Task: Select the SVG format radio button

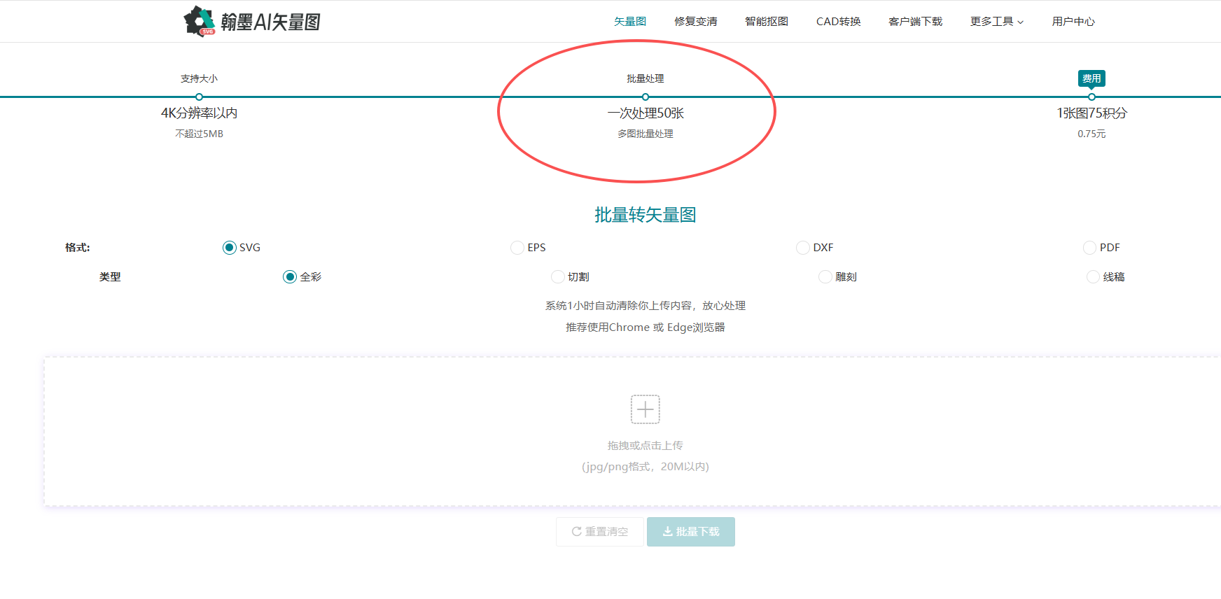Action: [x=229, y=248]
